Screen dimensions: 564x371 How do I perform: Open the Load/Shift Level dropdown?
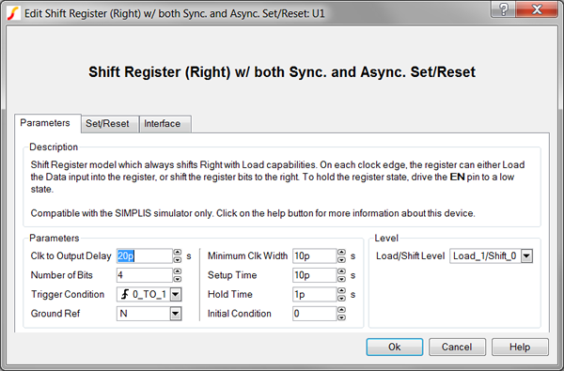coord(526,256)
